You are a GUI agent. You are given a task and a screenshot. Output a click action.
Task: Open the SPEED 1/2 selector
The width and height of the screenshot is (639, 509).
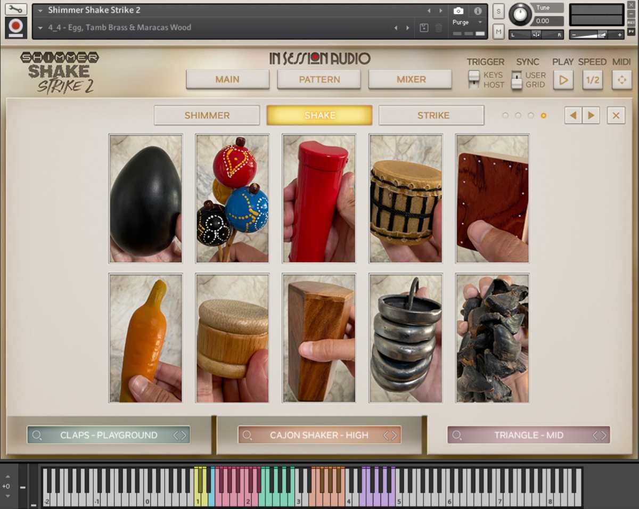pos(592,80)
